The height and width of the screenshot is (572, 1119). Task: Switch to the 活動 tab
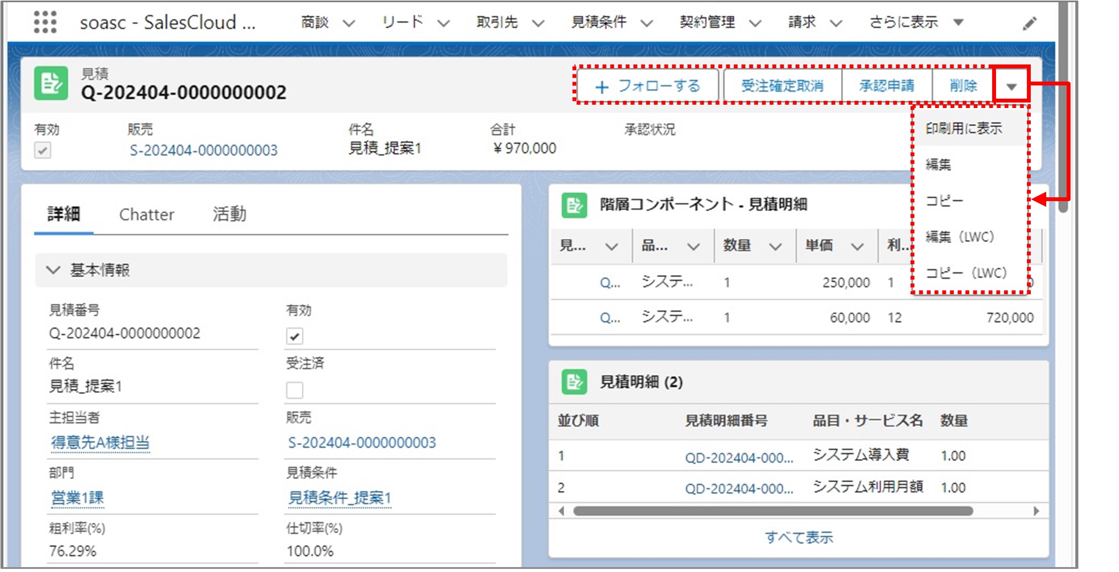pyautogui.click(x=229, y=214)
